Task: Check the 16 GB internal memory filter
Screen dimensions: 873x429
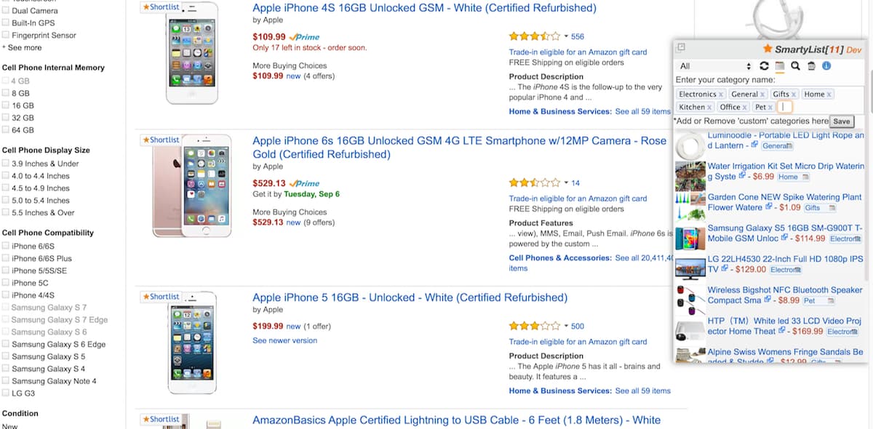Action: pos(6,105)
